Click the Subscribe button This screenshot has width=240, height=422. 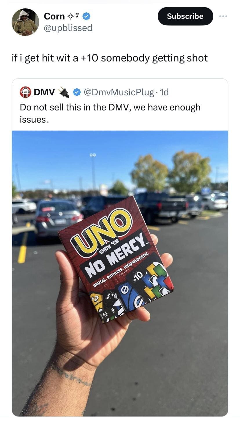[185, 16]
